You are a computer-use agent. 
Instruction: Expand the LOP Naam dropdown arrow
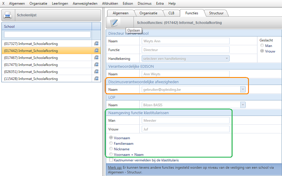click(243, 105)
